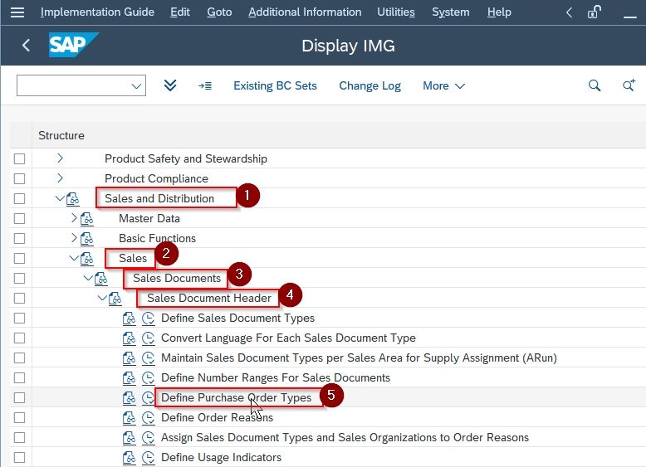Open the Goto menu
This screenshot has height=467, width=646.
coord(219,12)
